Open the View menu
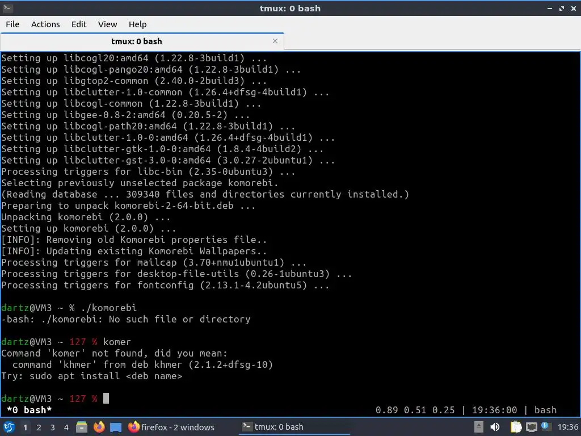The image size is (581, 436). 107,24
